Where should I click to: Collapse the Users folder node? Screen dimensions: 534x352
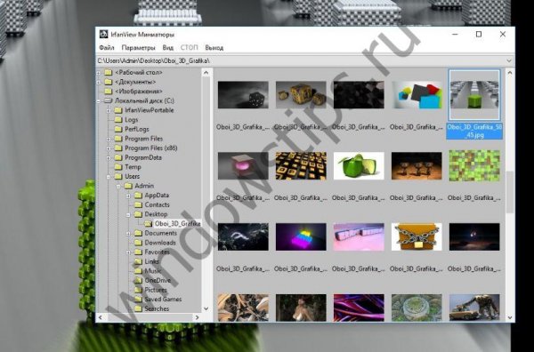pyautogui.click(x=109, y=177)
